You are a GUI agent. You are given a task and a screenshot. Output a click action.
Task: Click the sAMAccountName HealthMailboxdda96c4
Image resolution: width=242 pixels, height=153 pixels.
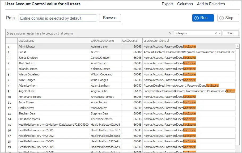[105, 147]
